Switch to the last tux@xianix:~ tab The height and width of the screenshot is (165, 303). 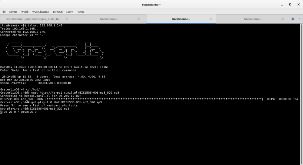[x=253, y=19]
